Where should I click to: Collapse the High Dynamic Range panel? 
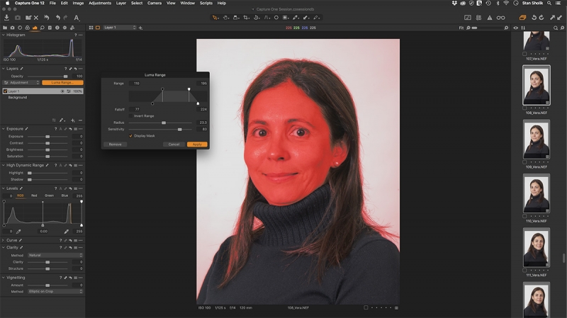[x=4, y=166]
